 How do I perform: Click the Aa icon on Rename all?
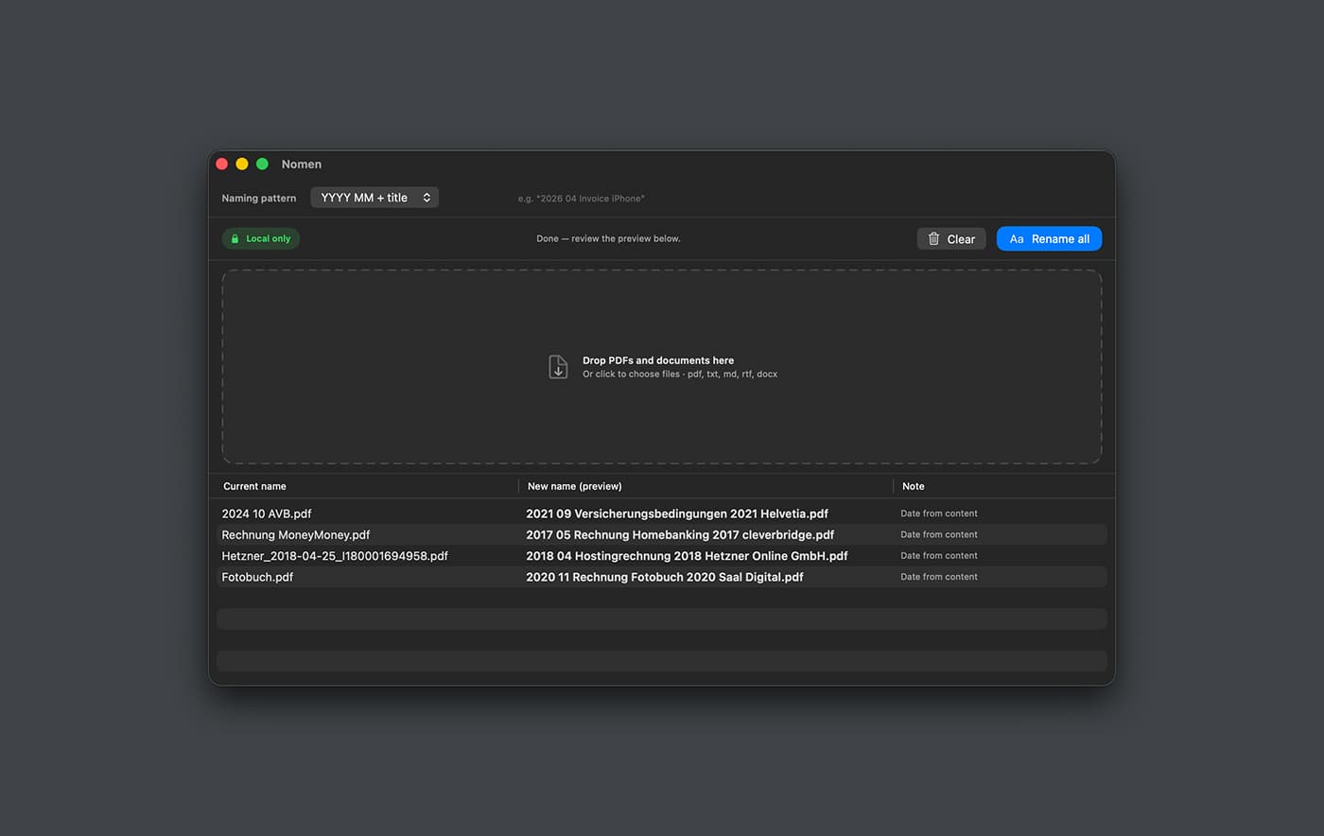click(x=1017, y=239)
